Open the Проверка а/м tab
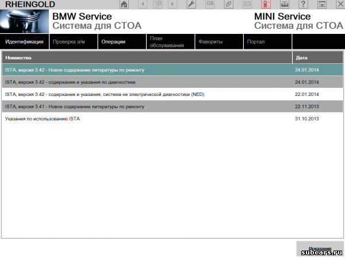 pyautogui.click(x=74, y=41)
